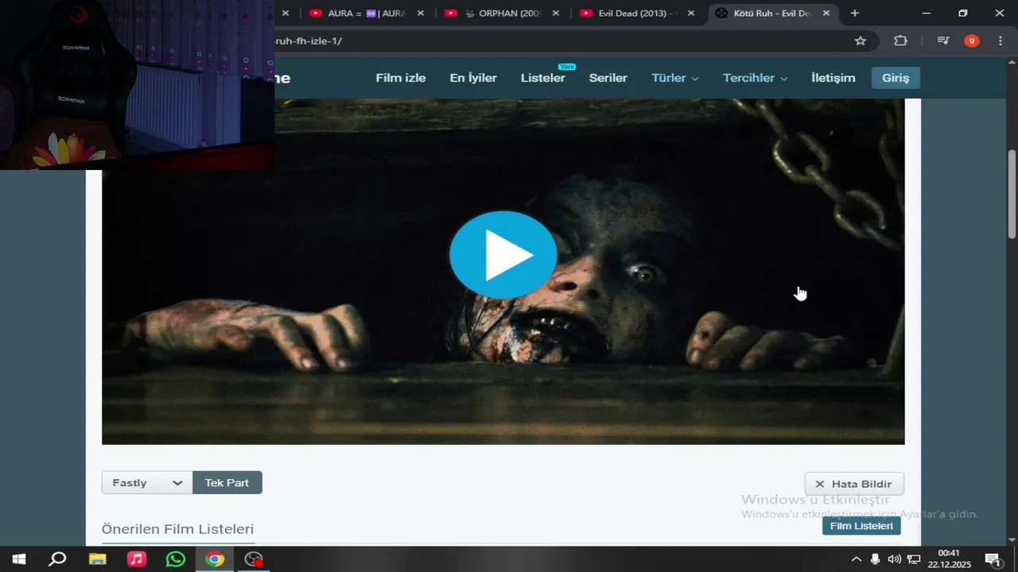Click the Önerilen Film Listeleri heading
The width and height of the screenshot is (1018, 572).
[x=177, y=529]
